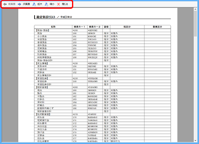Go to next page with 次画面
This screenshot has width=199, height=144.
(x=24, y=4)
